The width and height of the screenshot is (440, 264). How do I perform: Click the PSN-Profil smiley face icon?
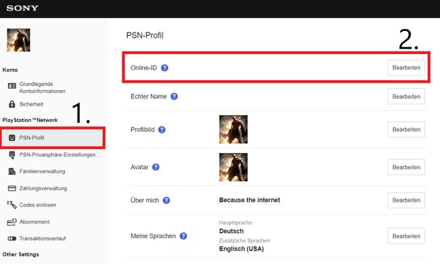12,137
